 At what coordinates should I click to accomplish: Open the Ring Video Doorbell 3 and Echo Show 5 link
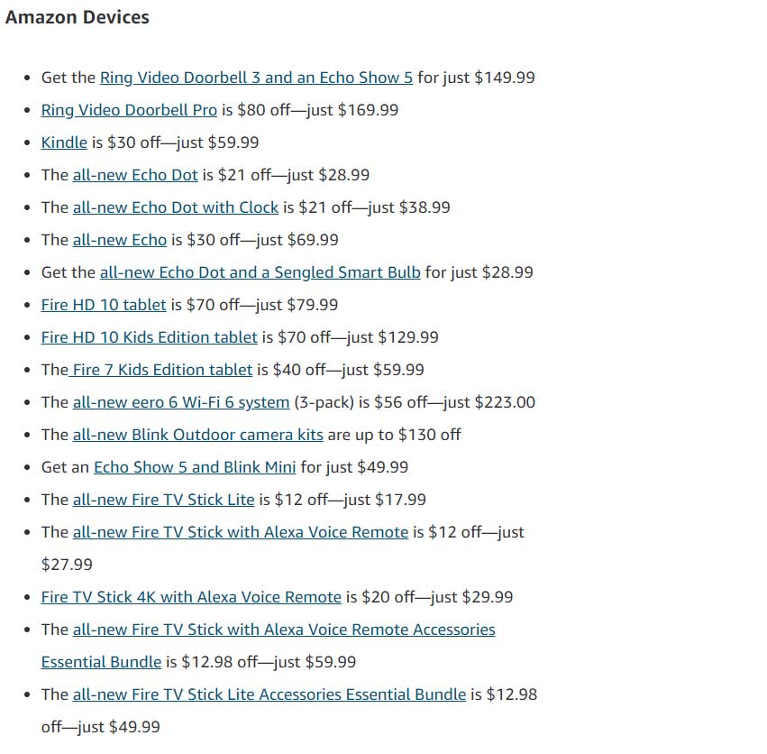click(256, 78)
